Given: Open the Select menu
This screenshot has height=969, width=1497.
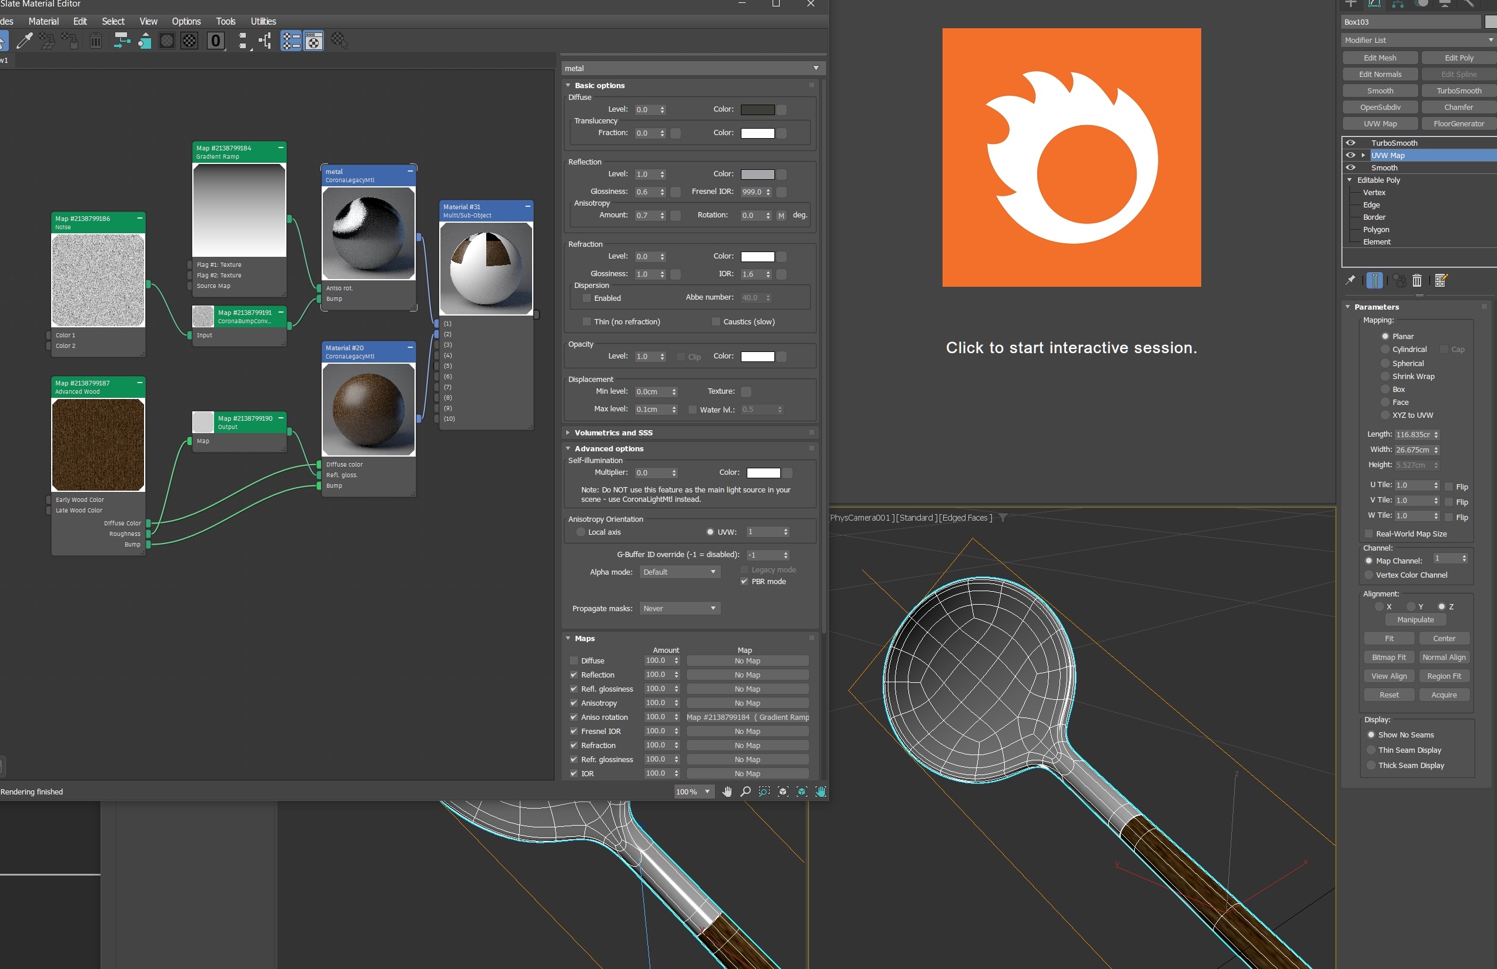Looking at the screenshot, I should tap(113, 21).
